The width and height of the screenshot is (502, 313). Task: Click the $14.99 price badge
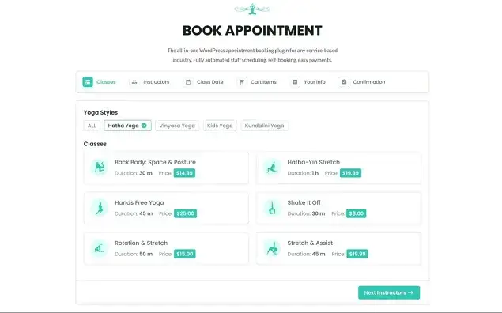pos(184,173)
